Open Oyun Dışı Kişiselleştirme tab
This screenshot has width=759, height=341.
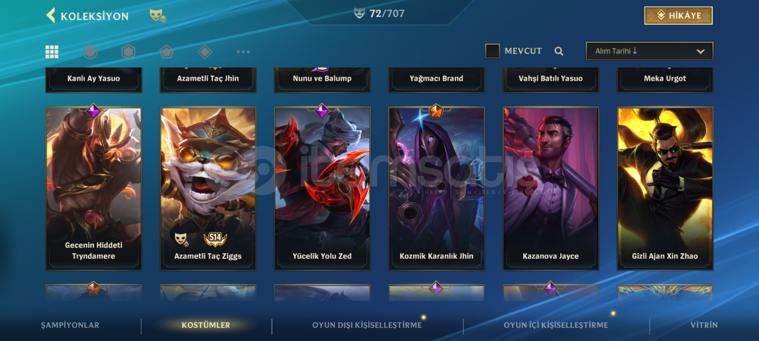point(367,325)
